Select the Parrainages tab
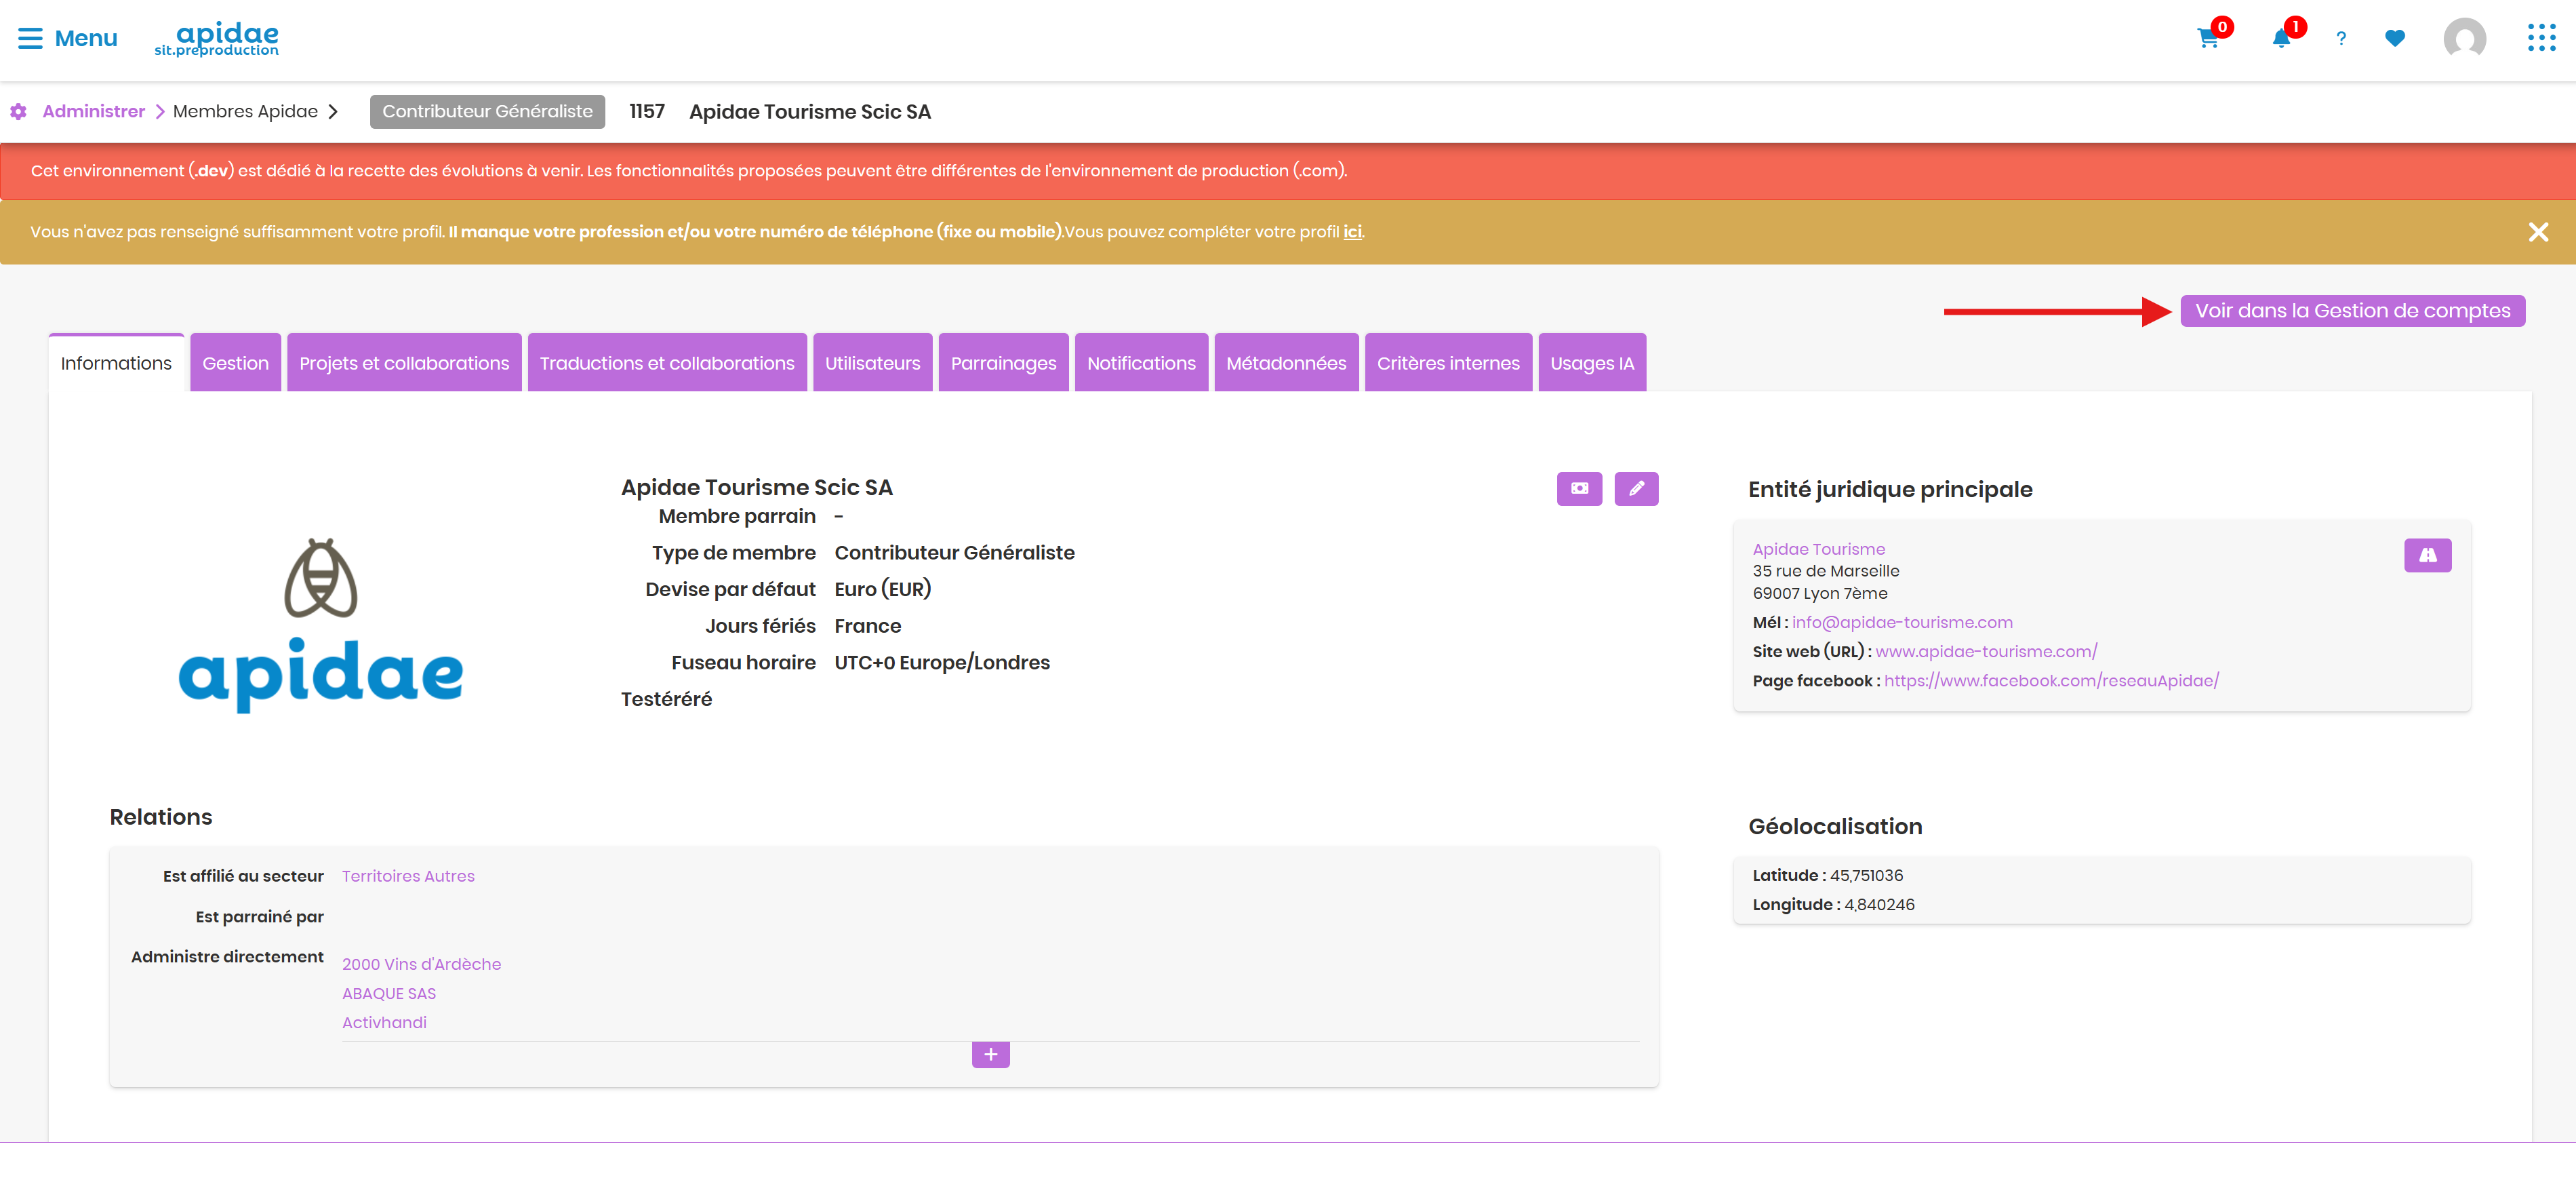2576x1195 pixels. point(1003,362)
